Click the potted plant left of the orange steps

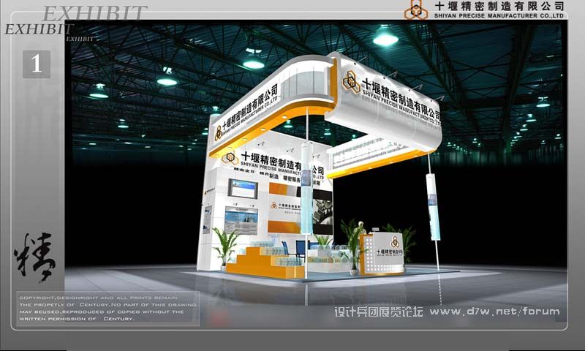coord(225,248)
